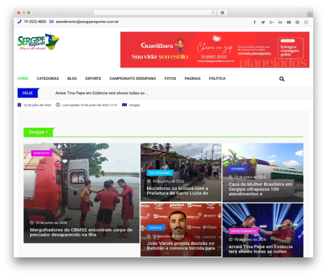Click the HOJE ticker label
This screenshot has width=327, height=277.
(x=28, y=93)
